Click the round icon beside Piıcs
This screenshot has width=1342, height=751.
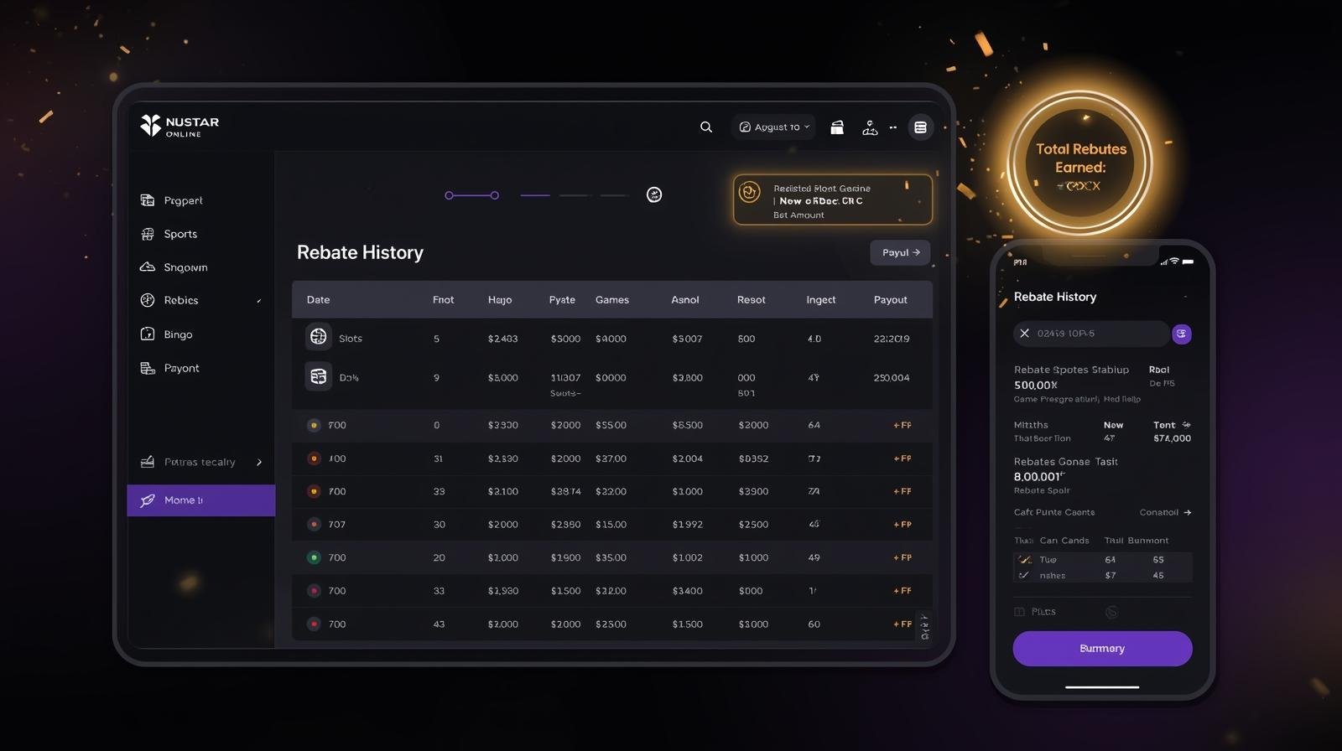(1111, 612)
